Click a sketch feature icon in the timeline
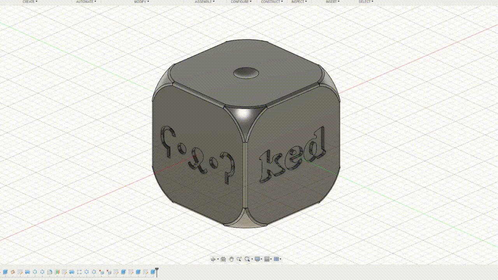 [20, 272]
